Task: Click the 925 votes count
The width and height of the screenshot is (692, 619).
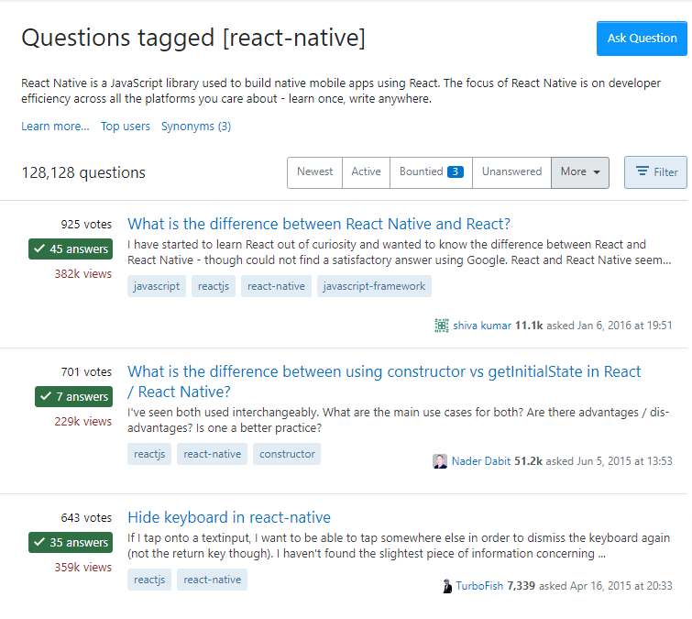Action: (x=86, y=225)
